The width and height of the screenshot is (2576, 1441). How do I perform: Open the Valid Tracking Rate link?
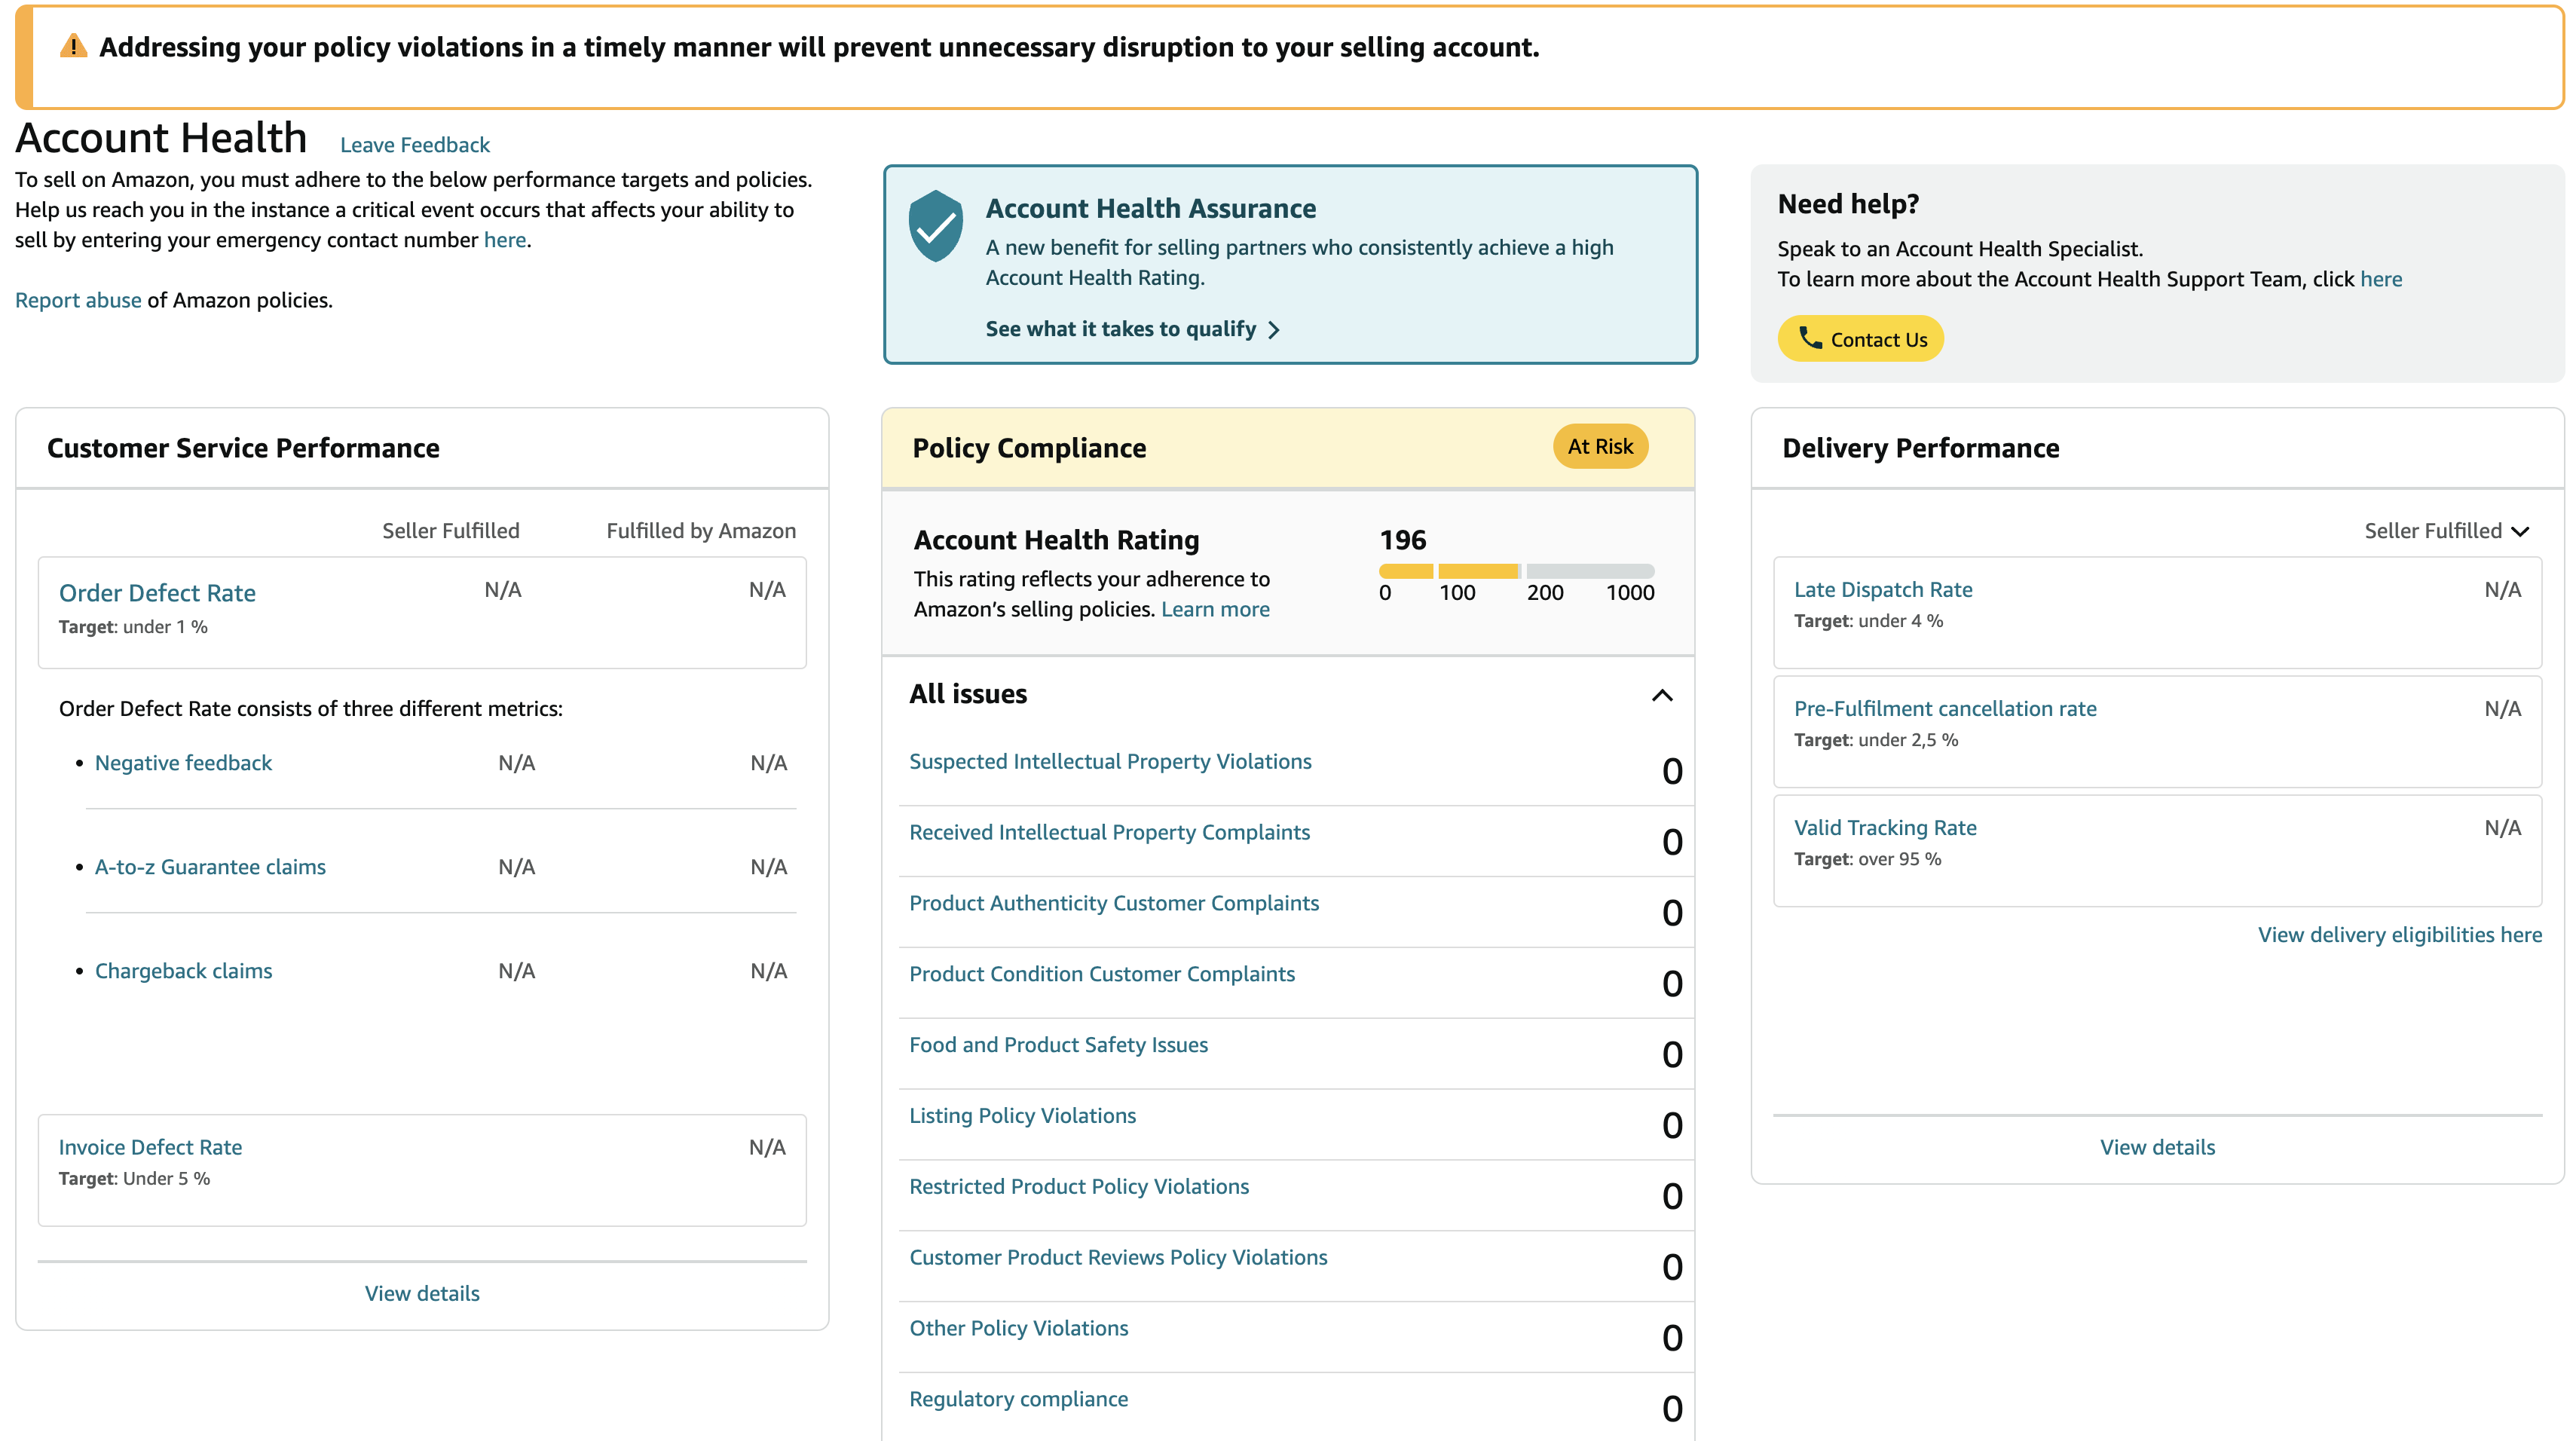(x=1884, y=828)
